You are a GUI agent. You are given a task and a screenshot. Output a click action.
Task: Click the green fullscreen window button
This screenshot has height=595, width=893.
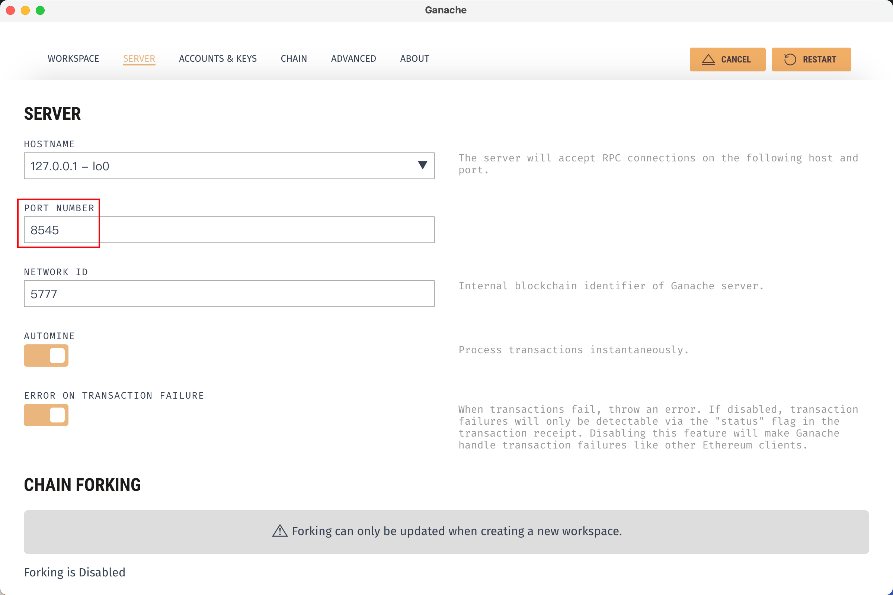40,10
